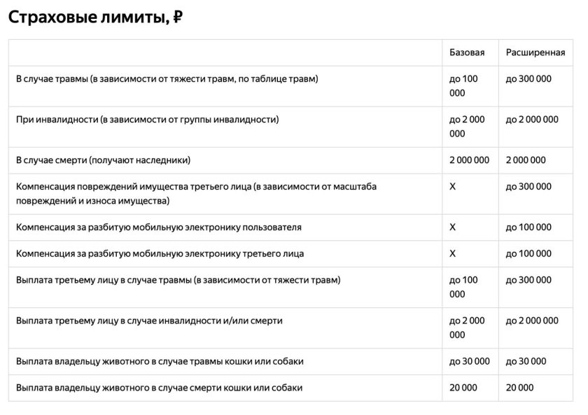
Task: Click the X for user's broken mobile electronics
Action: coord(453,227)
